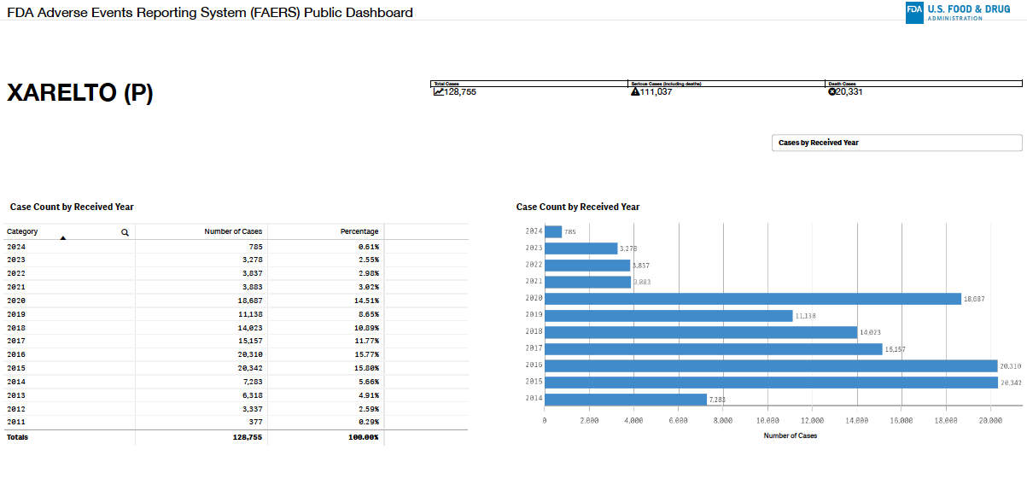Click the 20,342 cell in Number of Cases
This screenshot has height=479, width=1027.
pos(249,368)
